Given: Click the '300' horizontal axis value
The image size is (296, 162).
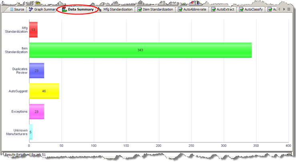Looking at the screenshot, I should 224,146.
